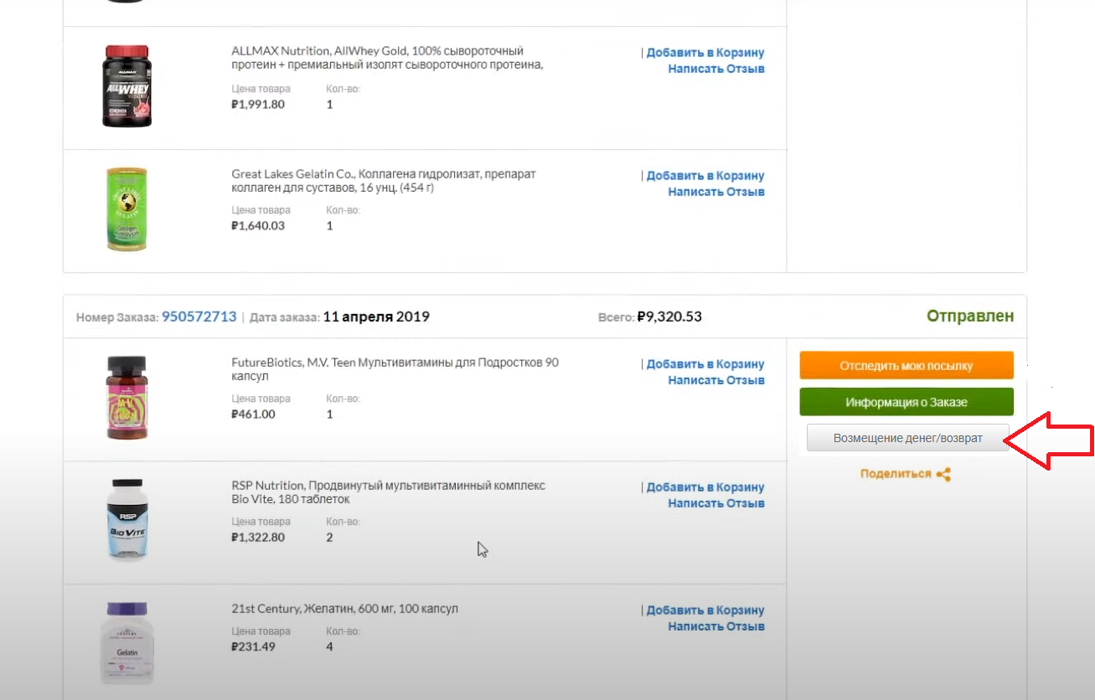1095x700 pixels.
Task: Click Отследить мою посылку to track the parcel
Action: coord(906,365)
